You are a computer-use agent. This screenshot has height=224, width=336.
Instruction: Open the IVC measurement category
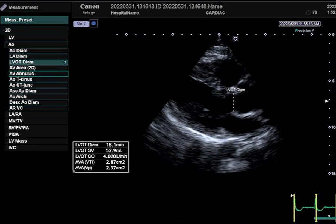click(x=36, y=147)
